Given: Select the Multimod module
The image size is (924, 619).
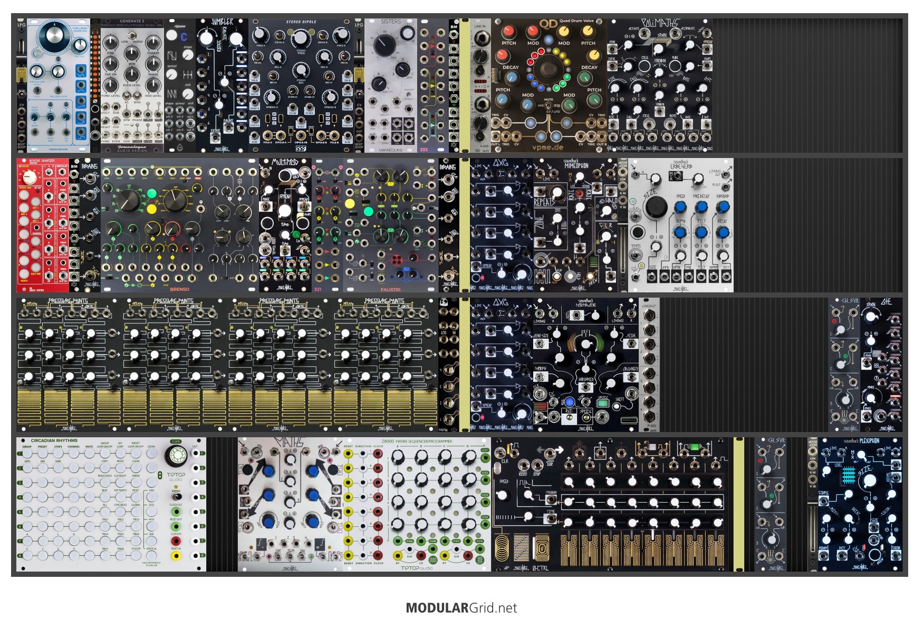Looking at the screenshot, I should pos(285,225).
